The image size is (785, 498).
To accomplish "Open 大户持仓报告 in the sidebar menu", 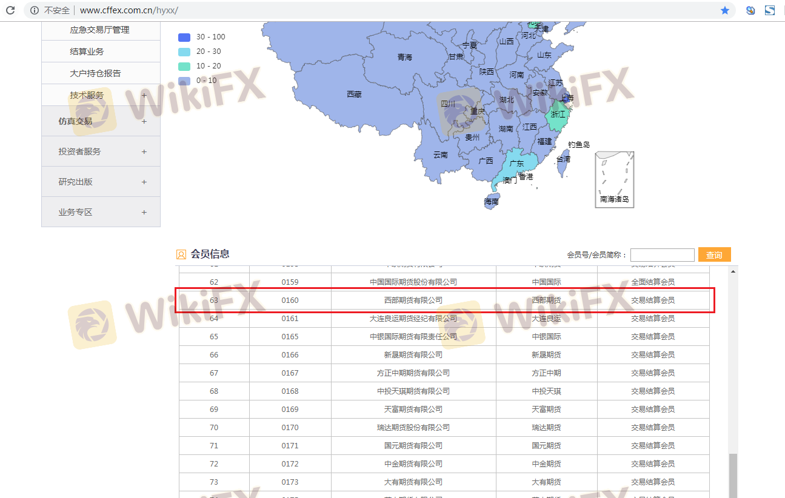I will point(95,73).
